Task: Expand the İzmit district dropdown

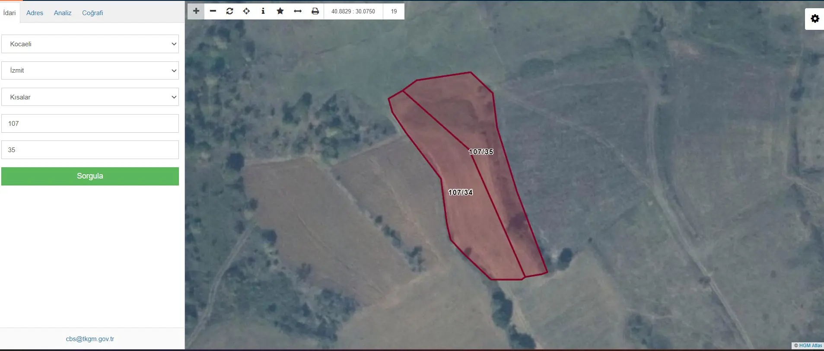Action: [x=90, y=70]
